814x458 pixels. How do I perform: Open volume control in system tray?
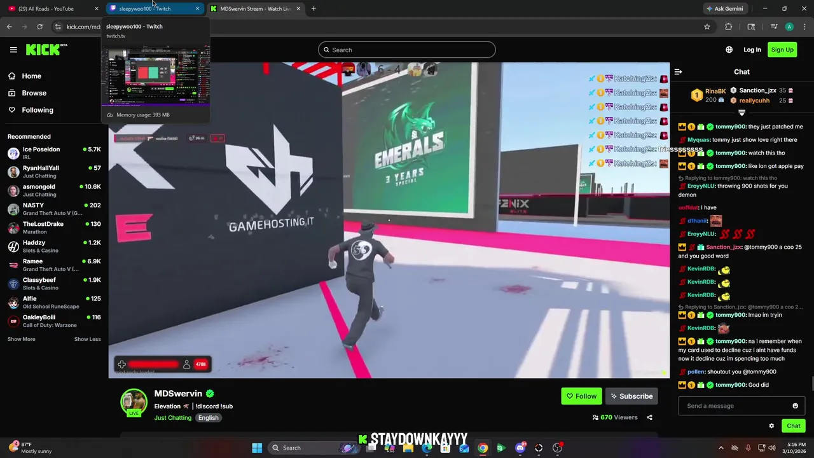click(x=771, y=448)
